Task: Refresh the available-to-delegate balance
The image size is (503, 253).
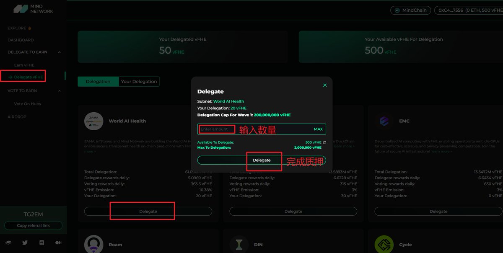Action: click(324, 142)
